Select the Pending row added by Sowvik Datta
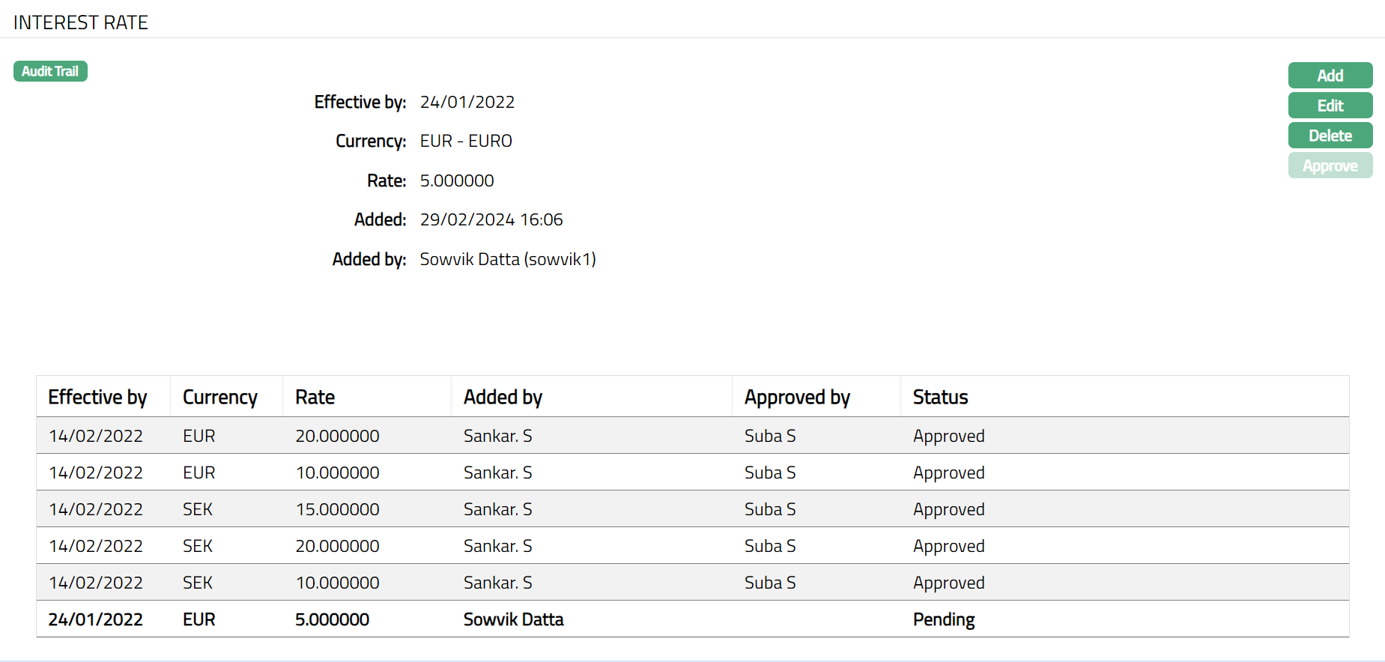1385x662 pixels. pyautogui.click(x=513, y=619)
